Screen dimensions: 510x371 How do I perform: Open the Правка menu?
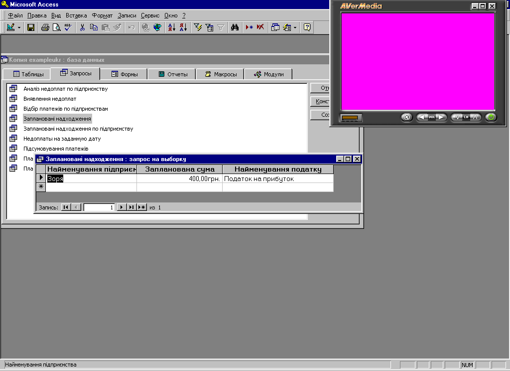coord(37,15)
